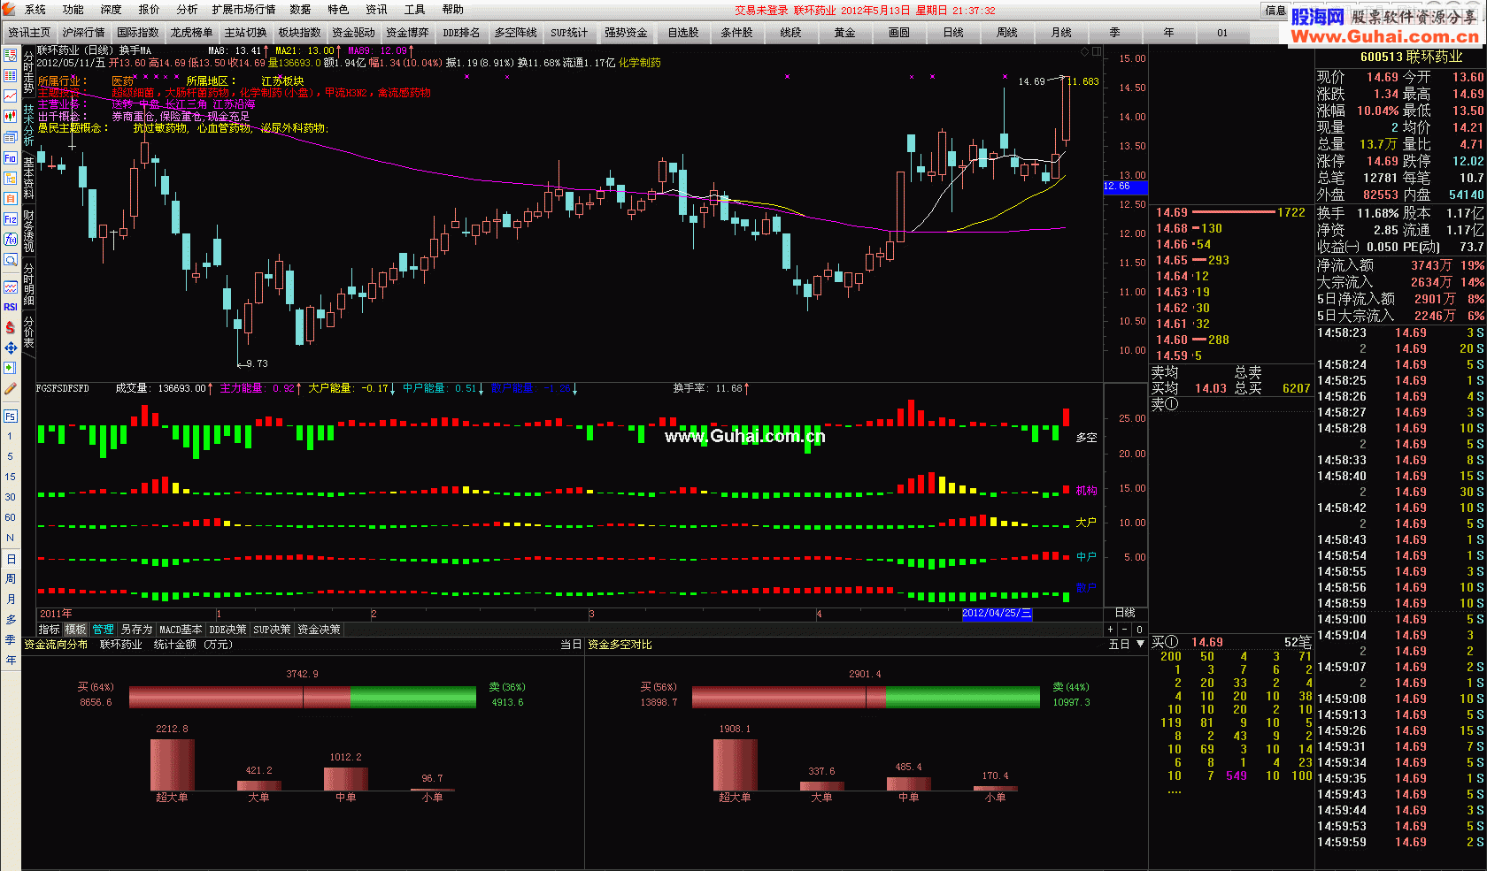Select the 60-minute period
The image size is (1487, 871).
pyautogui.click(x=11, y=517)
